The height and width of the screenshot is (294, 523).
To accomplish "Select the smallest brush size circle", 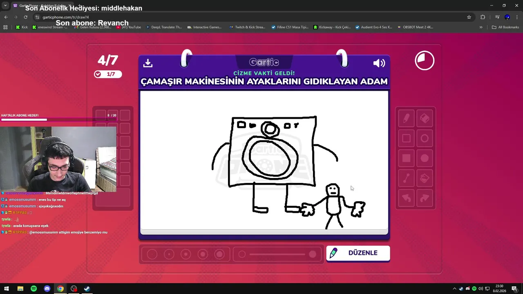I will click(152, 254).
